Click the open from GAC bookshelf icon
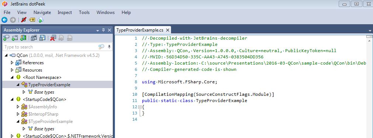This screenshot has height=138, width=373. coord(23,38)
